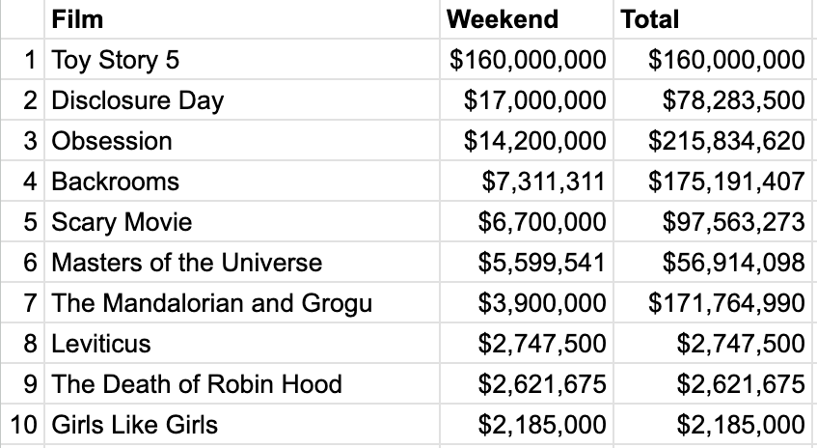
Task: Select Toy Story 5 weekend $160,000,000 cell
Action: click(527, 59)
